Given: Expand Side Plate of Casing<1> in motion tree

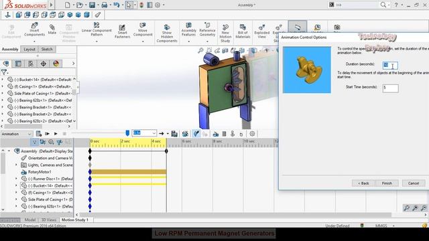Looking at the screenshot, I should pos(16,199).
